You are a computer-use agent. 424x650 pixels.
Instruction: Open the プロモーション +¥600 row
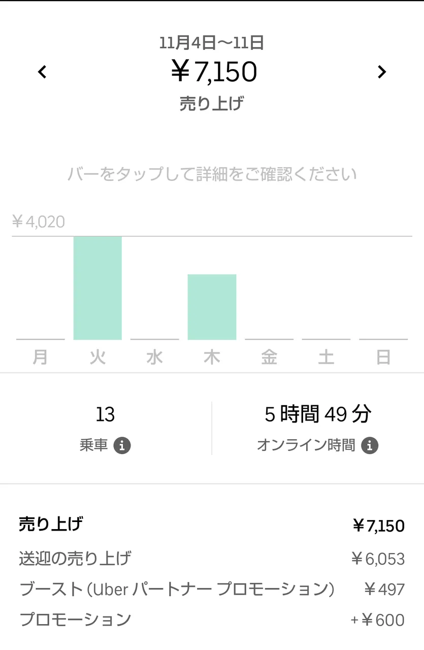[212, 620]
